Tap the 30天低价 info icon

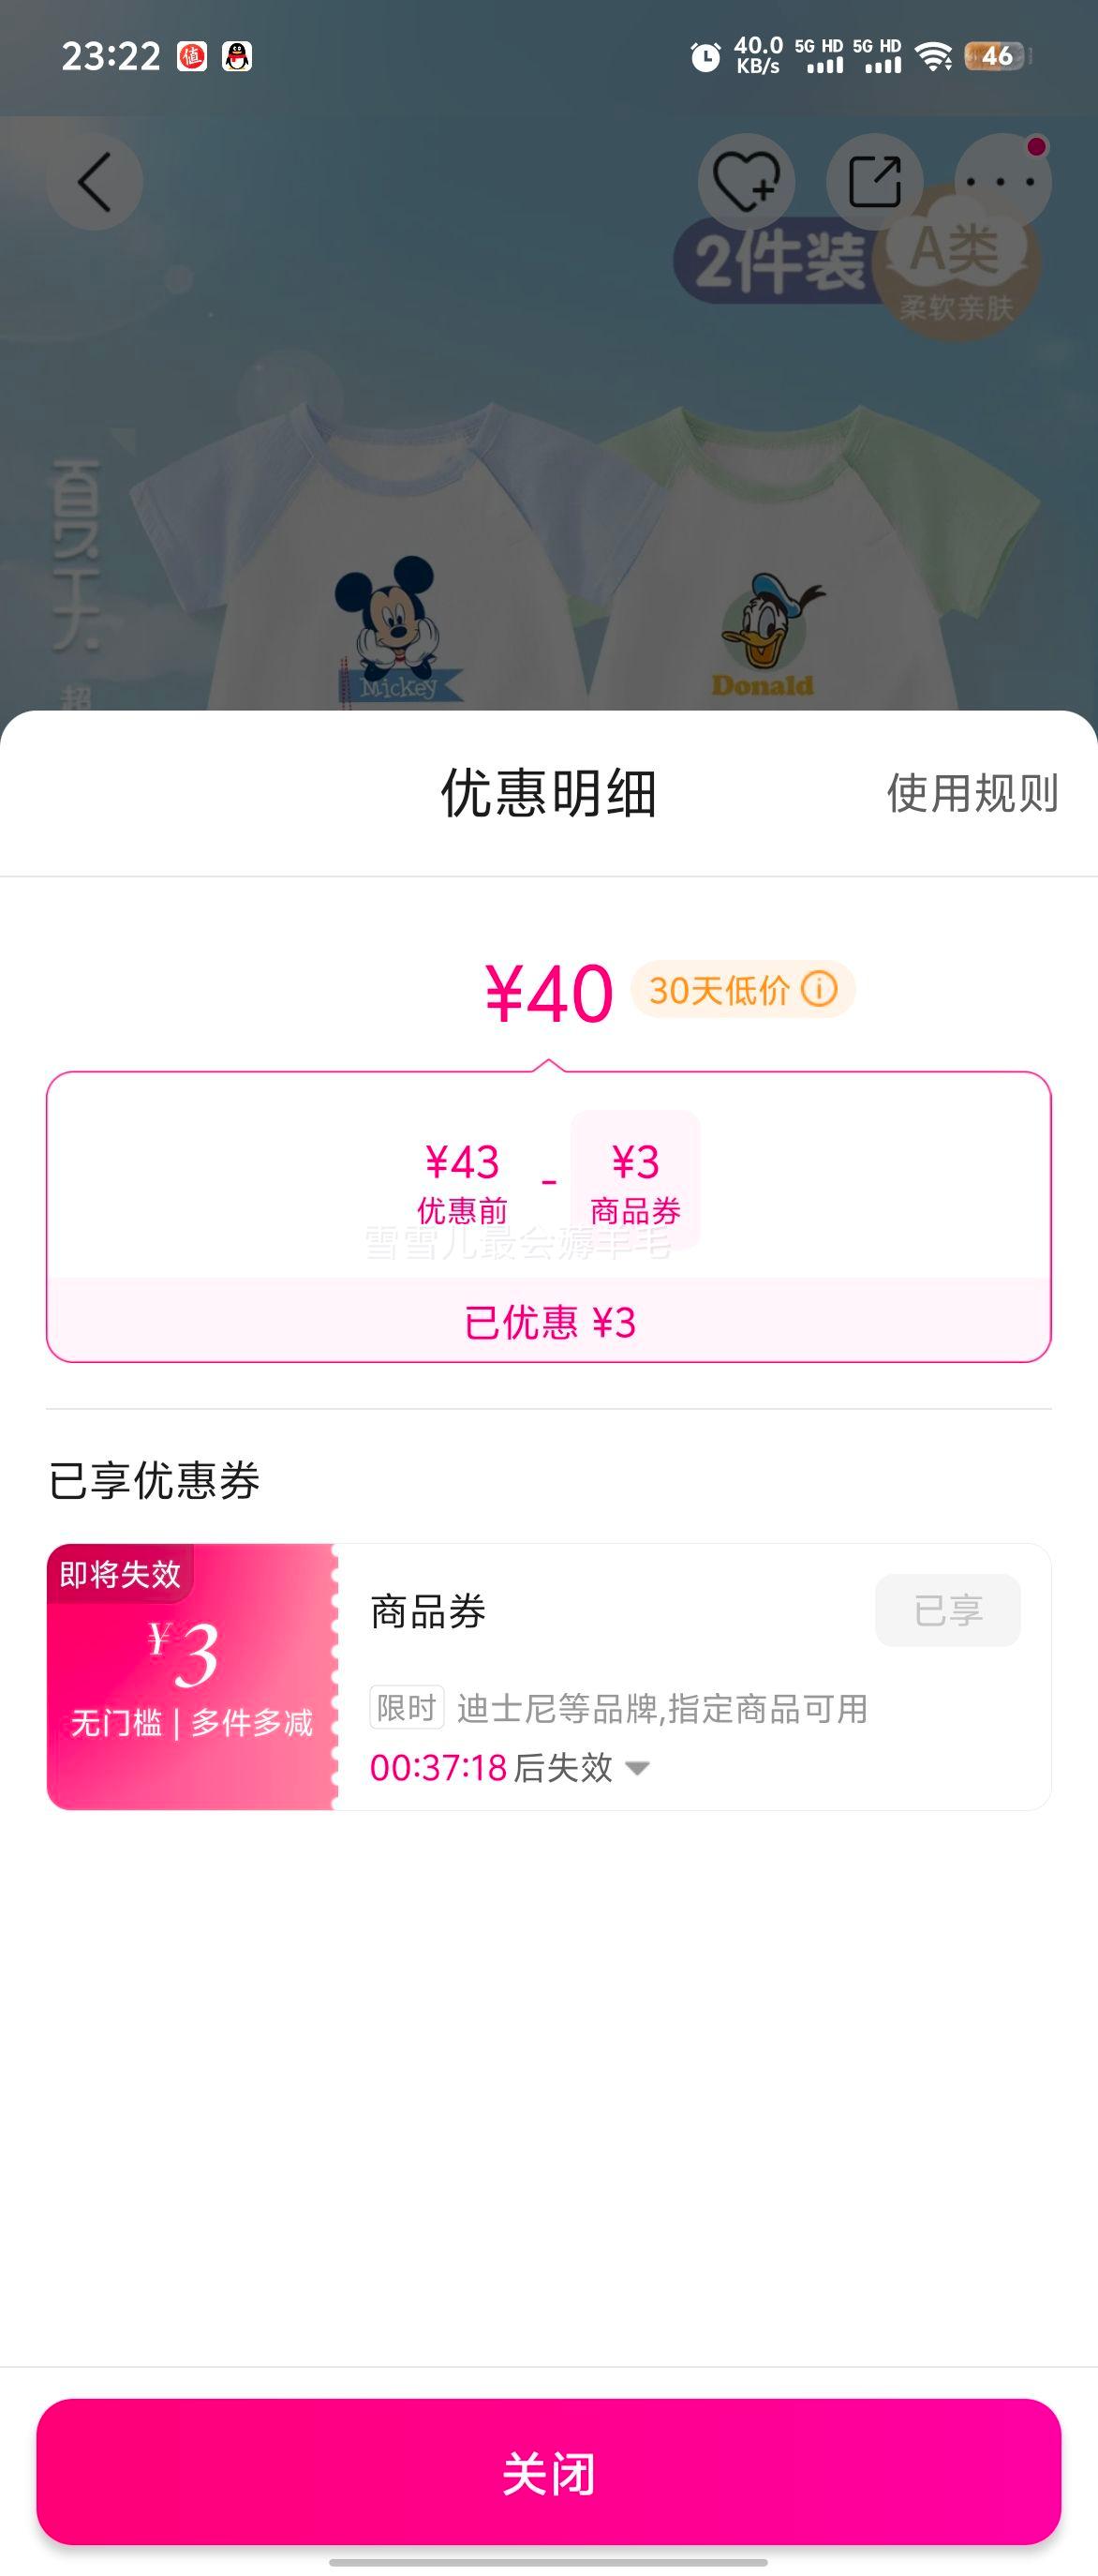coord(819,990)
